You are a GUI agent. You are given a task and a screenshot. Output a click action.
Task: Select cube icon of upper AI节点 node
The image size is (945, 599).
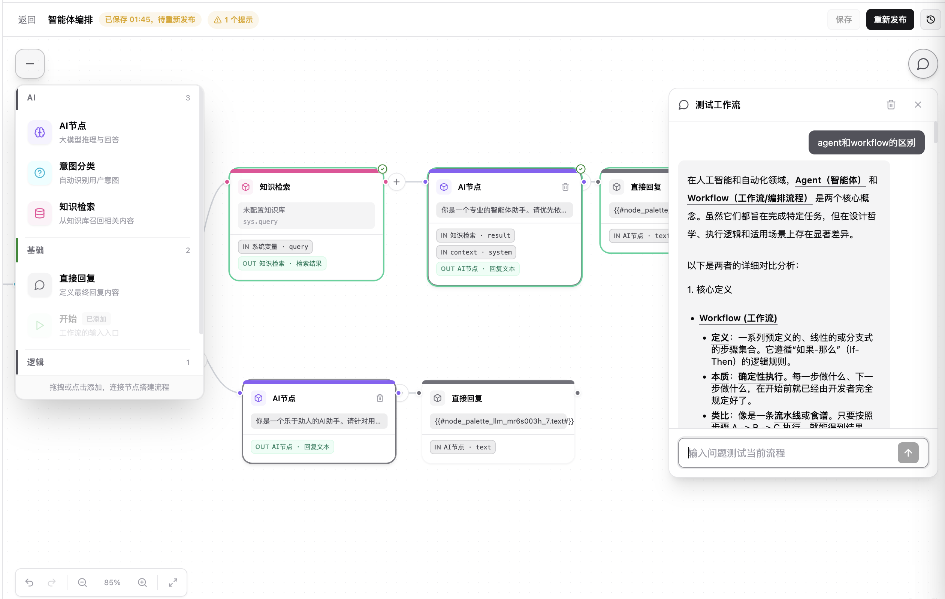pos(444,187)
